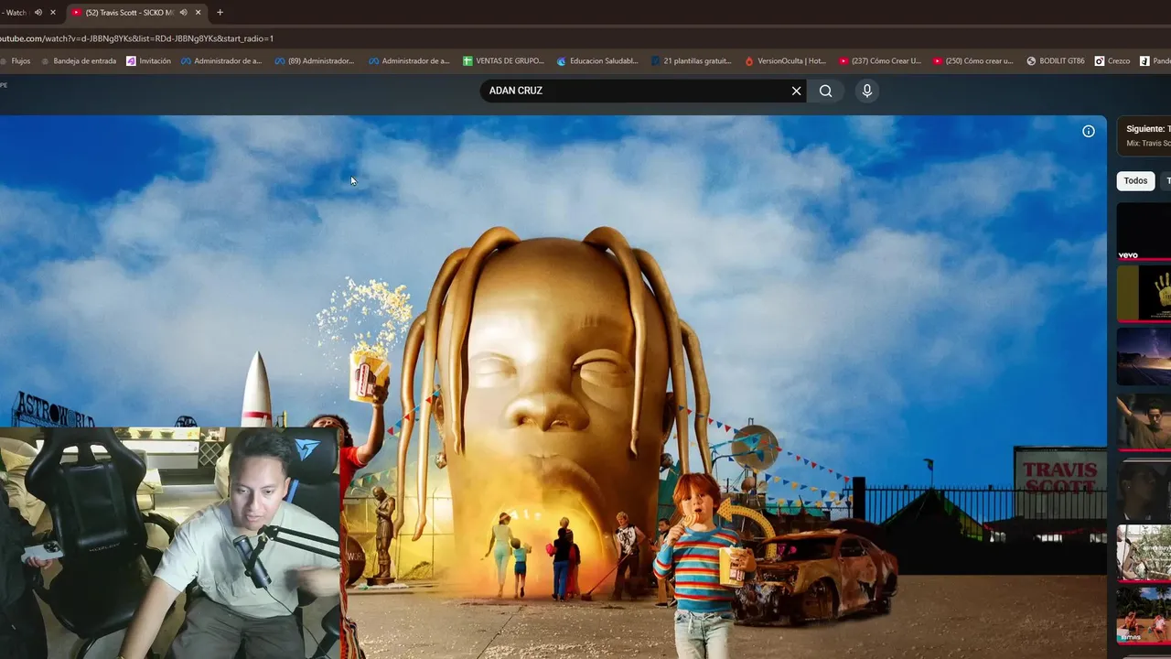Open the video info cards icon
This screenshot has width=1171, height=659.
pyautogui.click(x=1089, y=131)
